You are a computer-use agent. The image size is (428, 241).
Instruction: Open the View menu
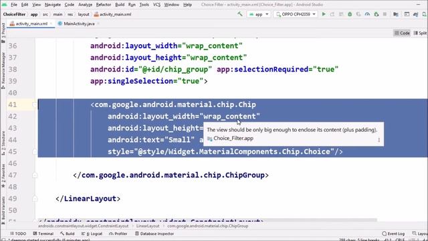pos(36,5)
